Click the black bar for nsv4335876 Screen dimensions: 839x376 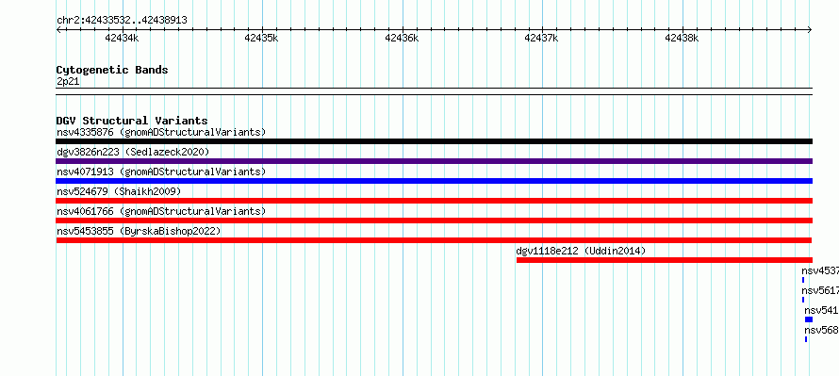(435, 141)
